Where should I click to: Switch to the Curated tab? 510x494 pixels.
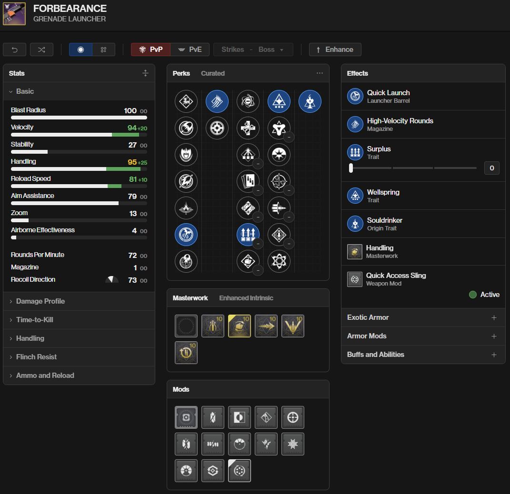(x=213, y=73)
